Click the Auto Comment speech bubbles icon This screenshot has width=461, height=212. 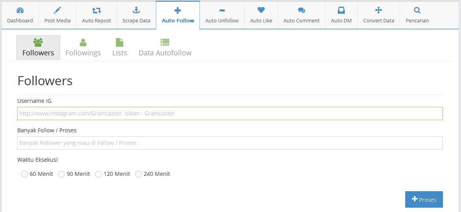coord(301,11)
